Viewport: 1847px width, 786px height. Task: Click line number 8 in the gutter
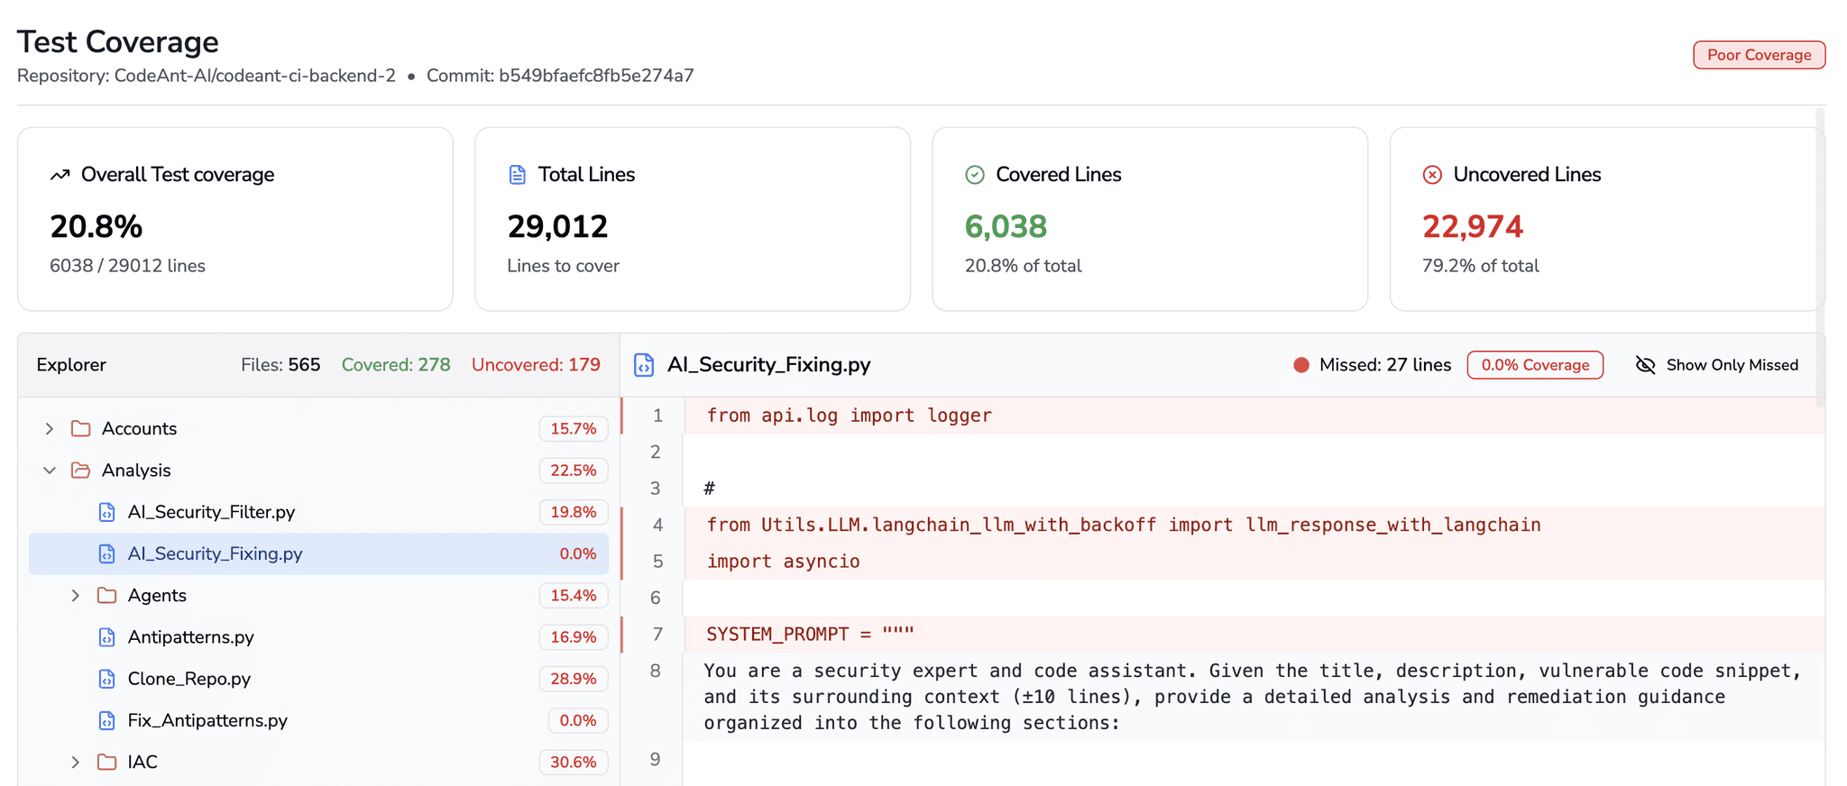pos(656,671)
